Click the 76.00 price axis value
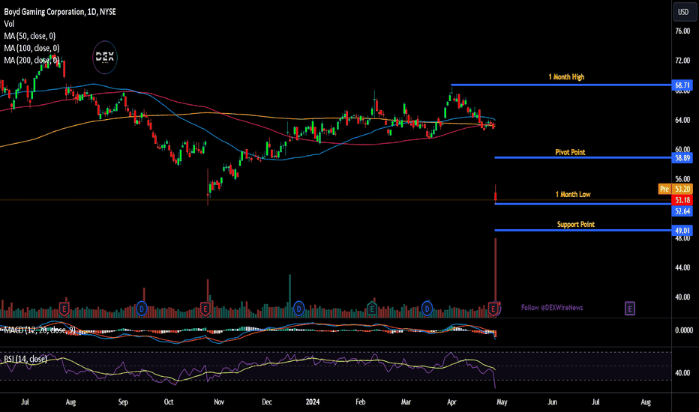This screenshot has width=699, height=412. 682,31
